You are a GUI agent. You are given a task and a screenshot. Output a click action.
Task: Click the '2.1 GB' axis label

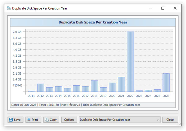[x=17, y=73]
